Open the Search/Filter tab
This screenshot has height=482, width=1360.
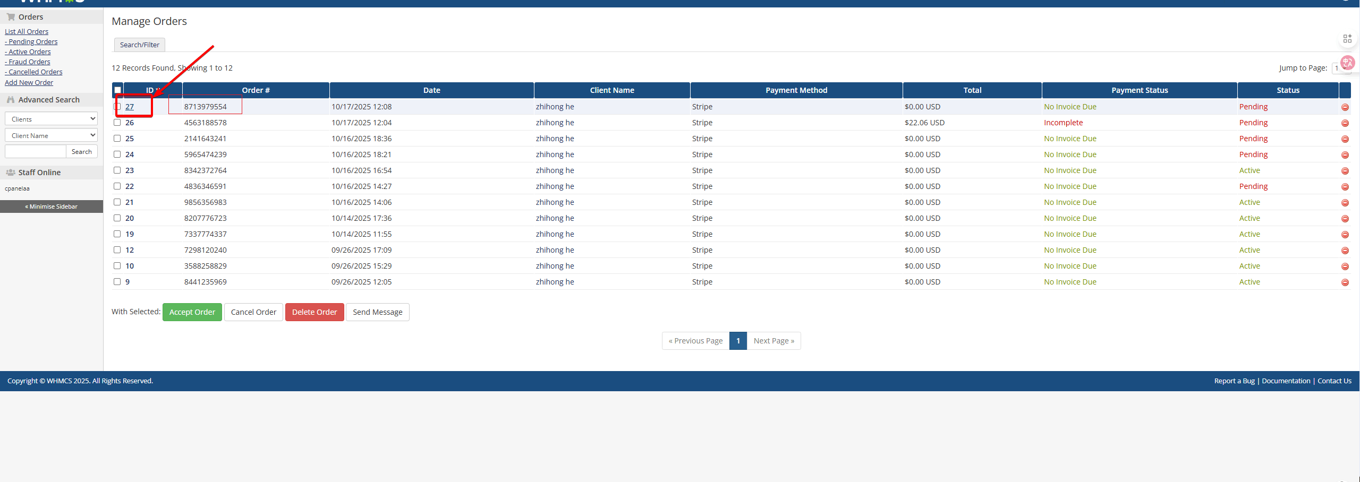tap(140, 45)
